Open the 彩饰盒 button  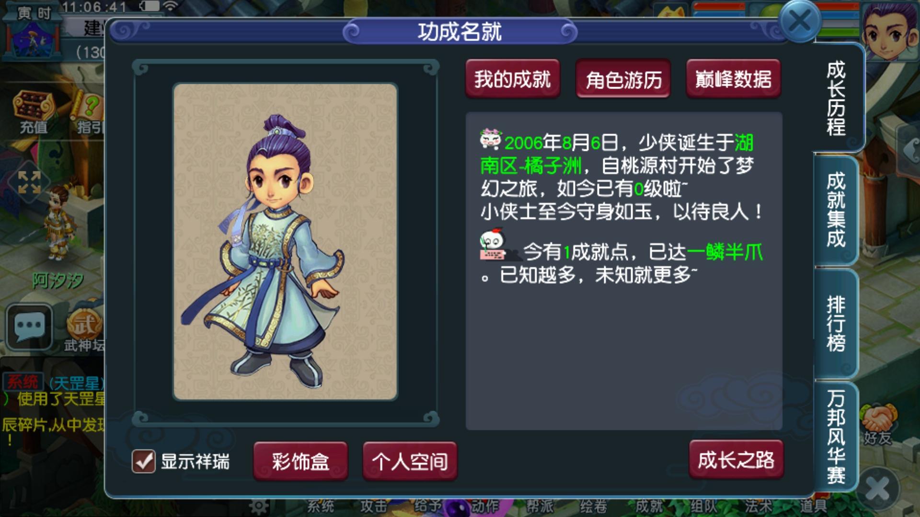click(300, 461)
